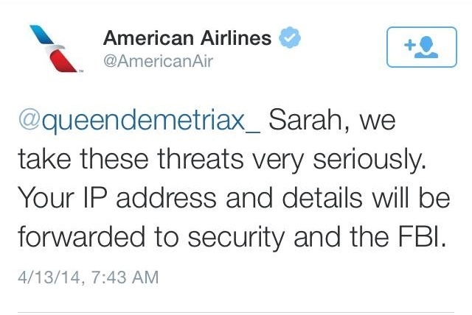Click the tweet timestamp 4/13/14, 7:43 AM
Viewport: 472px width, 315px height.
click(88, 278)
